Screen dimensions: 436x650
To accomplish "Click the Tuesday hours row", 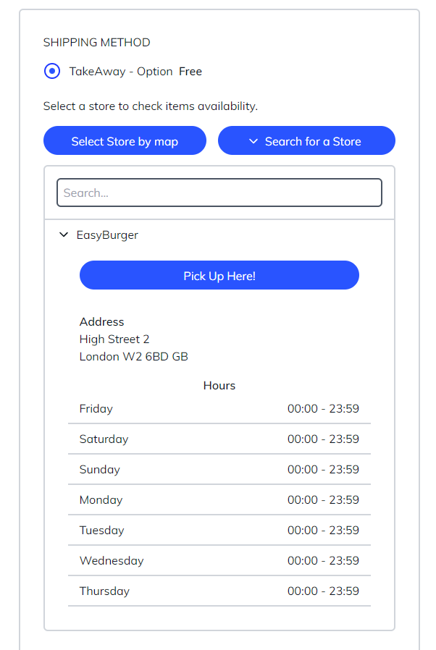I will pyautogui.click(x=219, y=531).
